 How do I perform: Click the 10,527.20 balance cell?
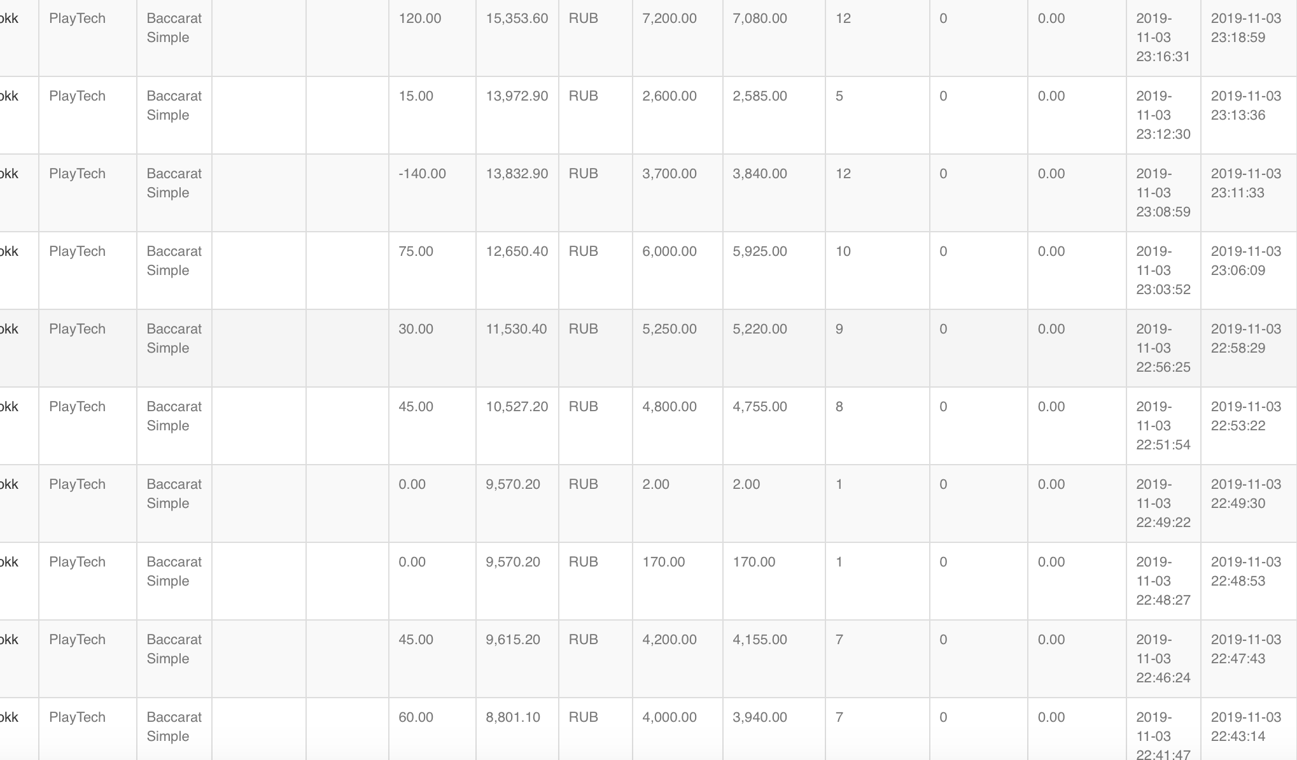[x=517, y=407]
